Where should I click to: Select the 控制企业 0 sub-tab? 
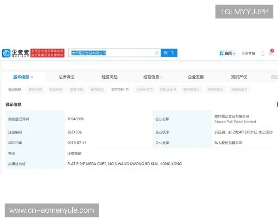pos(168,90)
